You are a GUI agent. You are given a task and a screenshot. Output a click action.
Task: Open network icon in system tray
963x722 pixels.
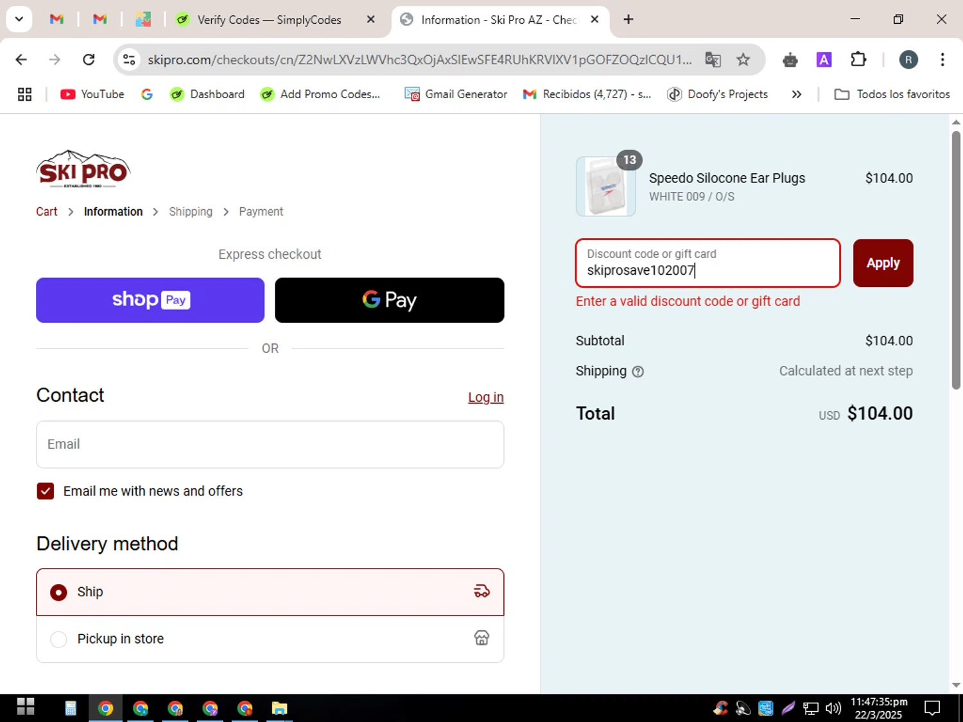point(811,709)
